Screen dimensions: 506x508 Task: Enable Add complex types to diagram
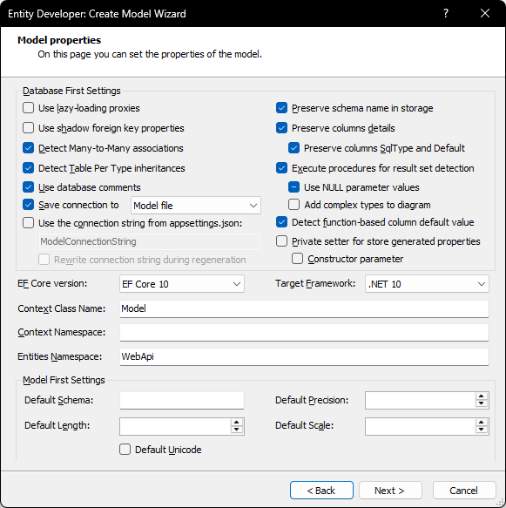pos(294,205)
